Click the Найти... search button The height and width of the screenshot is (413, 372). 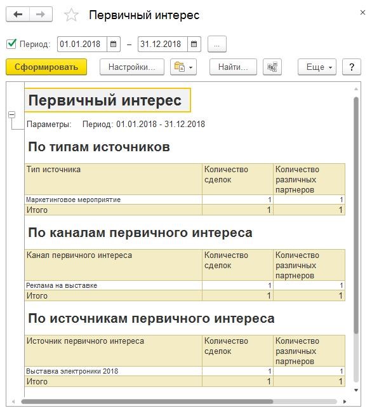(x=233, y=67)
